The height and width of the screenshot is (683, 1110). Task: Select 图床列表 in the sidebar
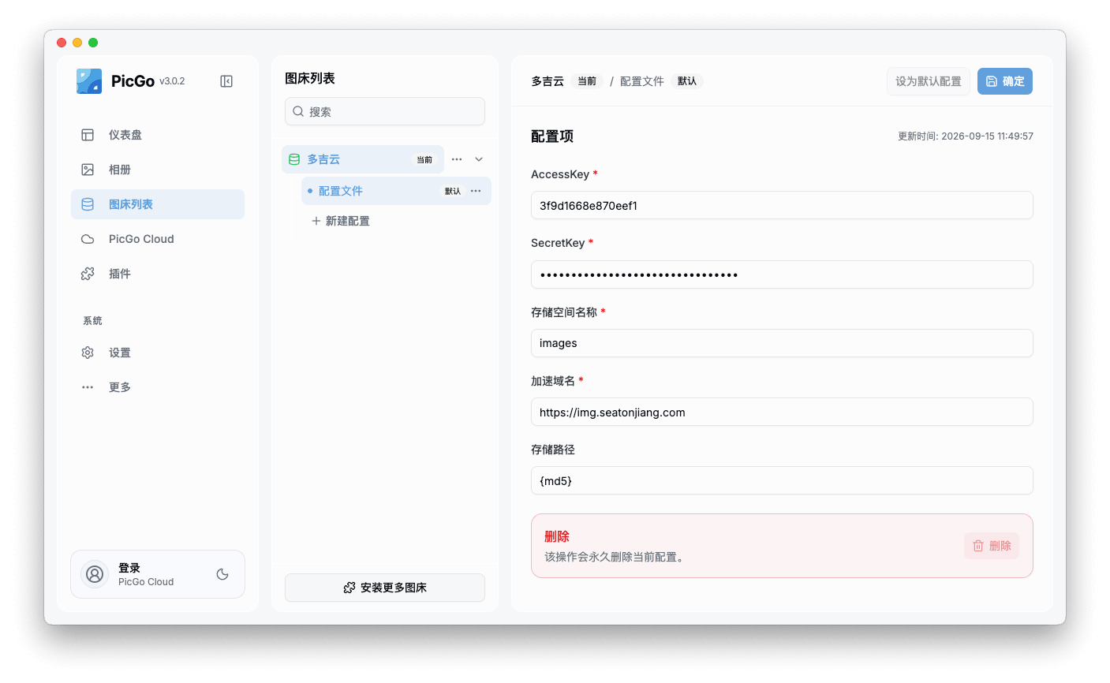[158, 204]
